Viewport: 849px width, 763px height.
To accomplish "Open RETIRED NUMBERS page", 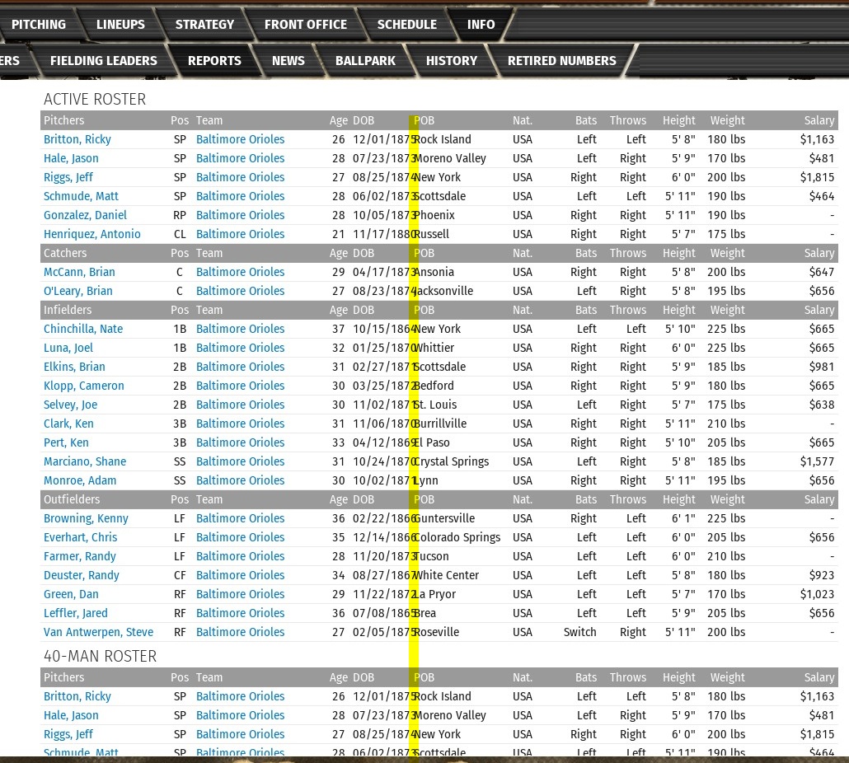I will pos(561,61).
